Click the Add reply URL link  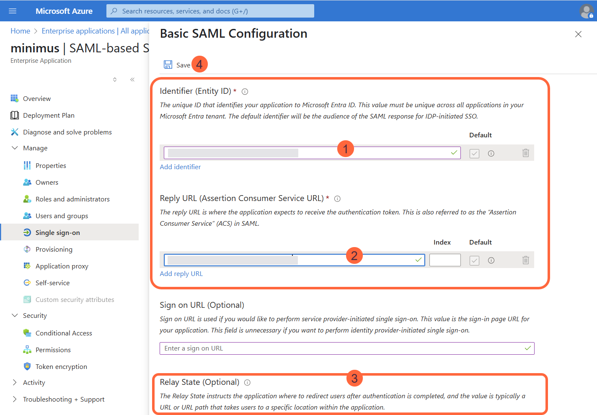pyautogui.click(x=181, y=273)
